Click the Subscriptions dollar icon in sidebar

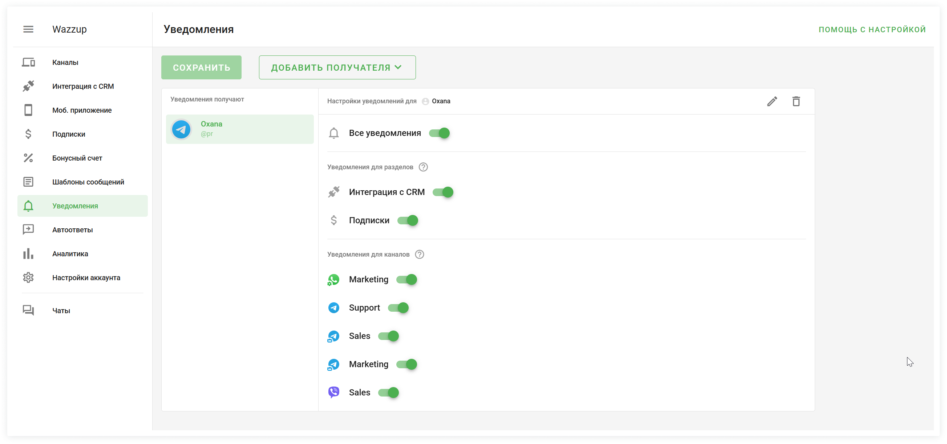tap(28, 134)
